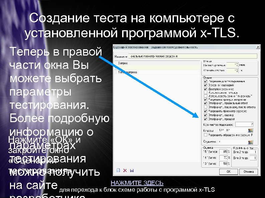Enable 'Использовать помощь' checkbox

click(206, 93)
